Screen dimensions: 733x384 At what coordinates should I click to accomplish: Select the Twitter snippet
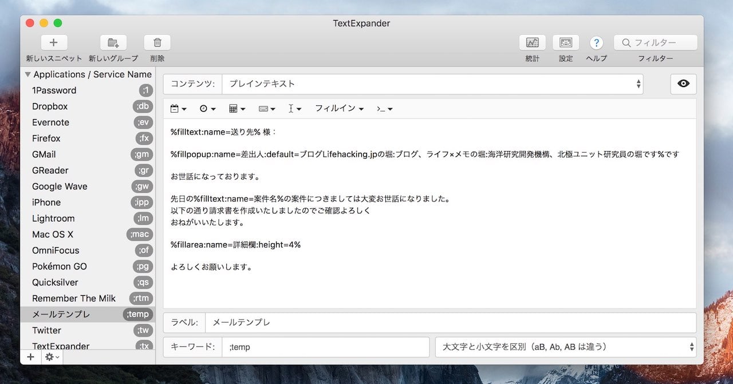click(x=88, y=330)
